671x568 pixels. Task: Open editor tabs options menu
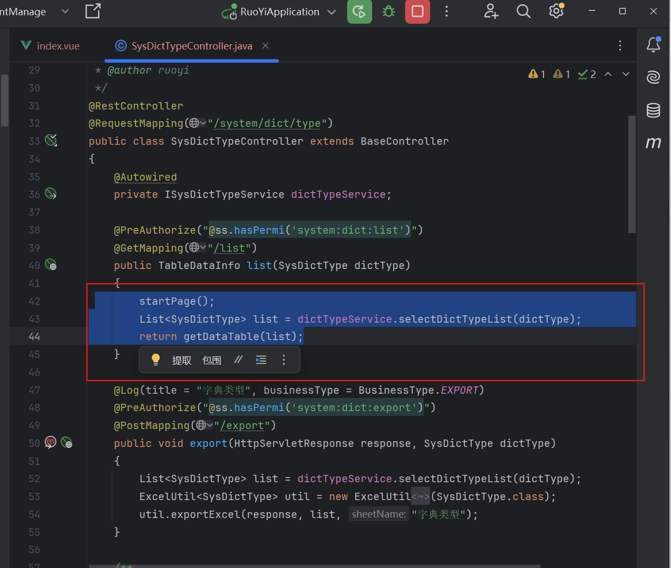[620, 46]
